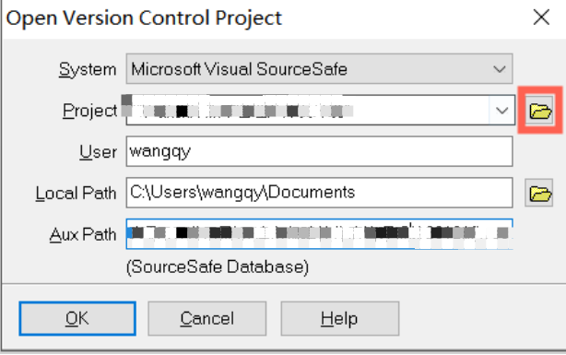Image resolution: width=566 pixels, height=355 pixels.
Task: Open the Microsoft Visual SourceSafe combo box
Action: point(319,68)
